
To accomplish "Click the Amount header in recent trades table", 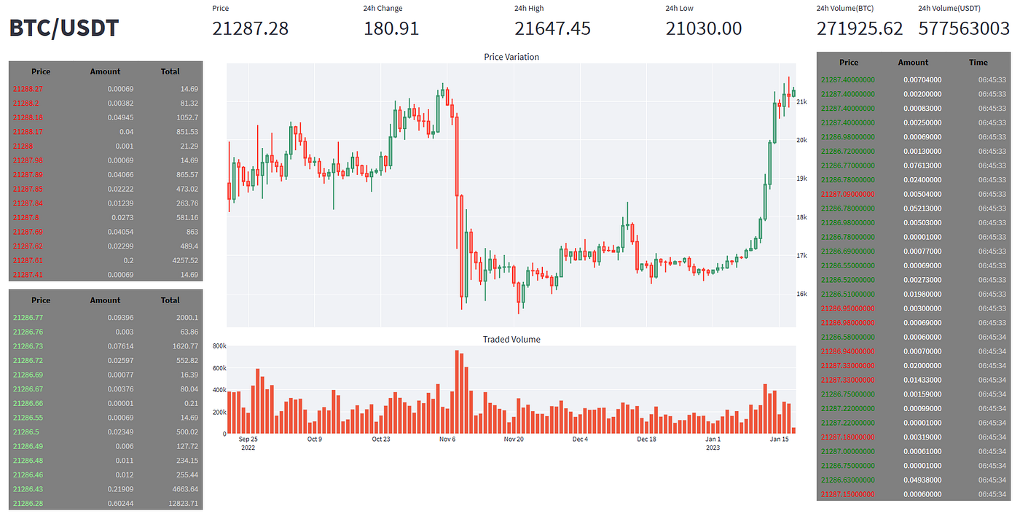I will click(x=913, y=63).
